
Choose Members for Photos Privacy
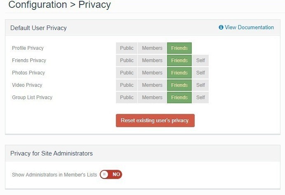click(x=152, y=73)
